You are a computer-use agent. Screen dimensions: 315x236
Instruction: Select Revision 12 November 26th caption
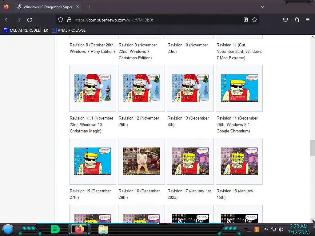coord(139,121)
